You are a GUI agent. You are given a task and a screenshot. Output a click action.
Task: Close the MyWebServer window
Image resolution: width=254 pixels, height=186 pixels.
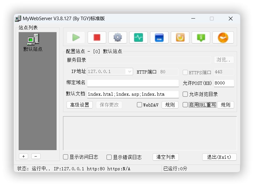click(231, 19)
